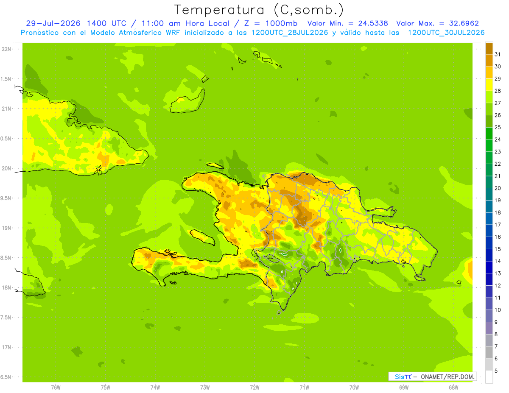This screenshot has height=393, width=509.
Task: Click the '71W' longitude label
Action: (x=304, y=387)
